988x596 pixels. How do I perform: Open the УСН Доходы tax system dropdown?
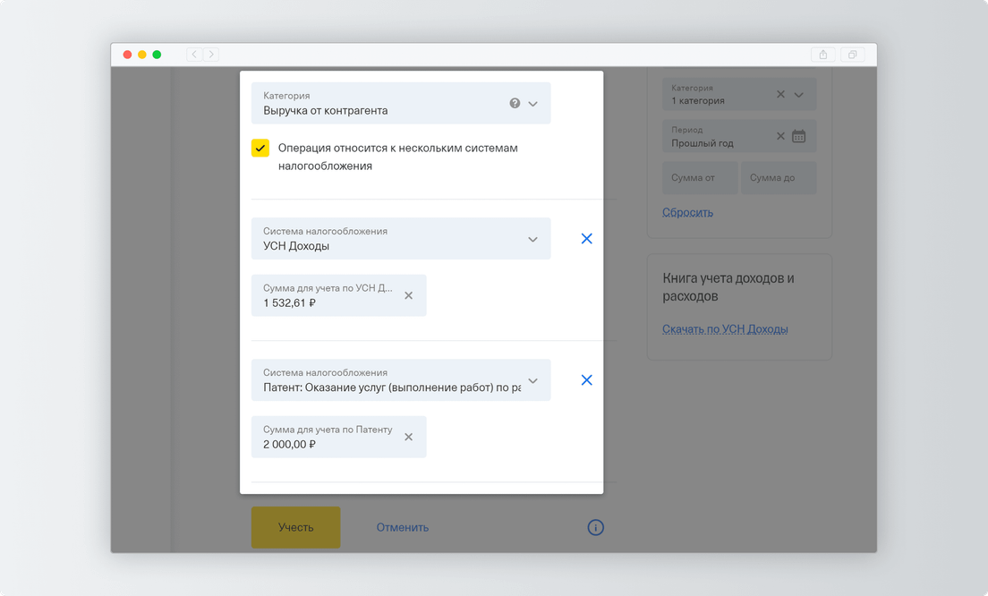(x=401, y=239)
